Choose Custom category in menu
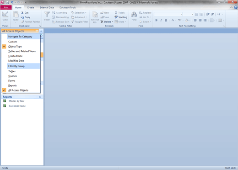 tap(13, 42)
